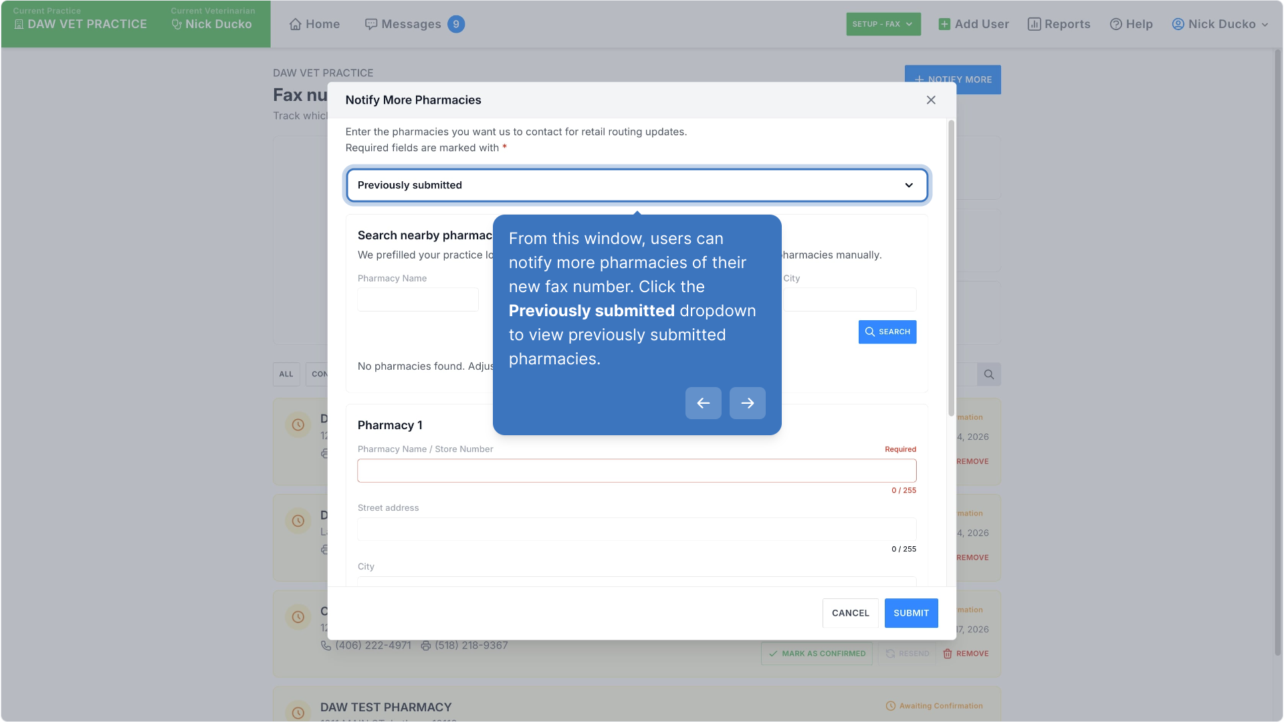Click fax number (518) 218-9367
Image resolution: width=1284 pixels, height=722 pixels.
point(471,646)
